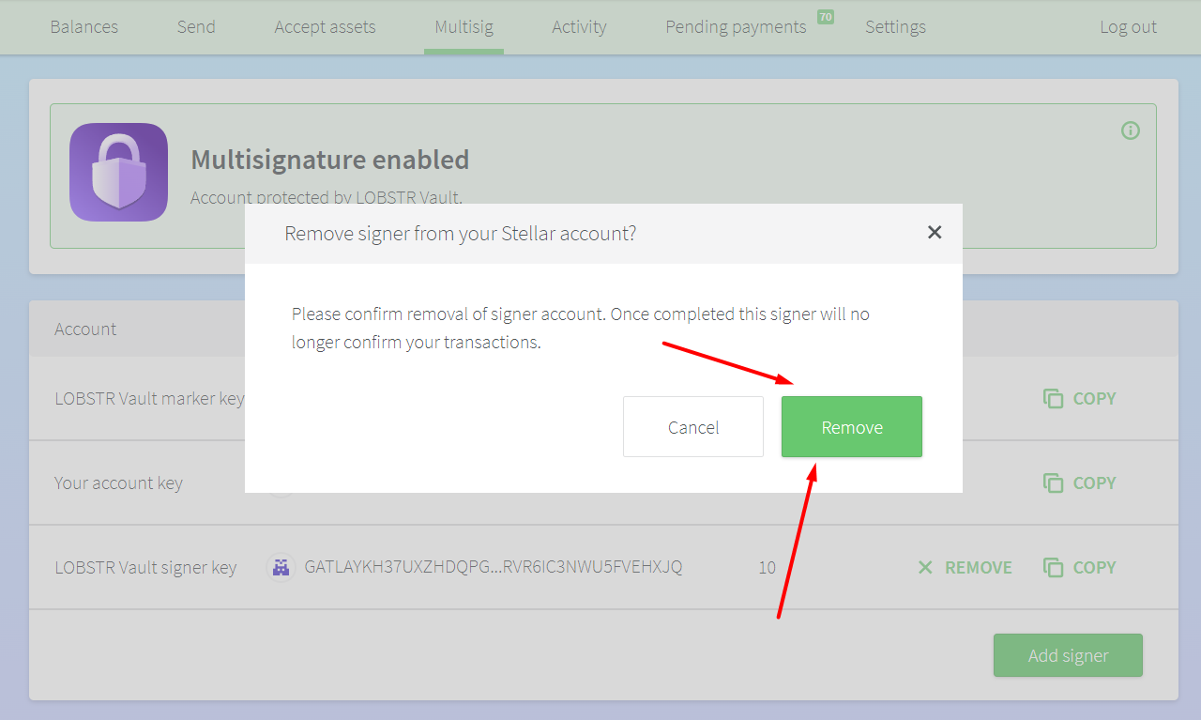Switch to Accept assets tab
1201x720 pixels.
(325, 27)
